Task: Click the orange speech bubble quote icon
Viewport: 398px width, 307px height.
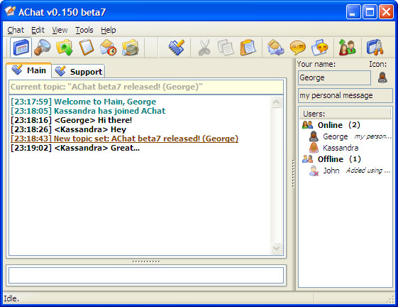Action: tap(297, 48)
